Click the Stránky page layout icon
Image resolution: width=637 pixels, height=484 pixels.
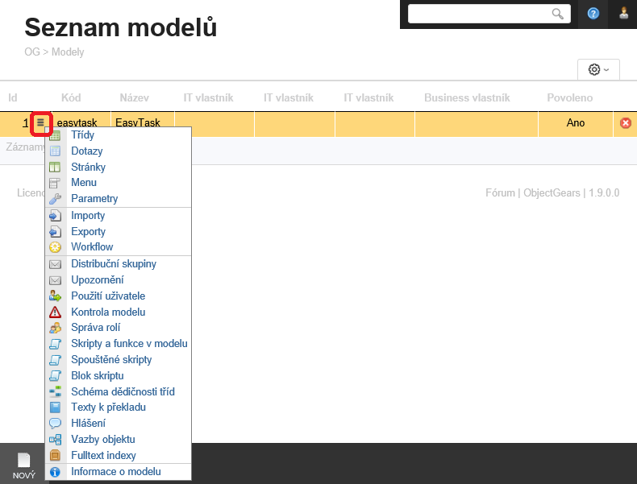pyautogui.click(x=55, y=168)
